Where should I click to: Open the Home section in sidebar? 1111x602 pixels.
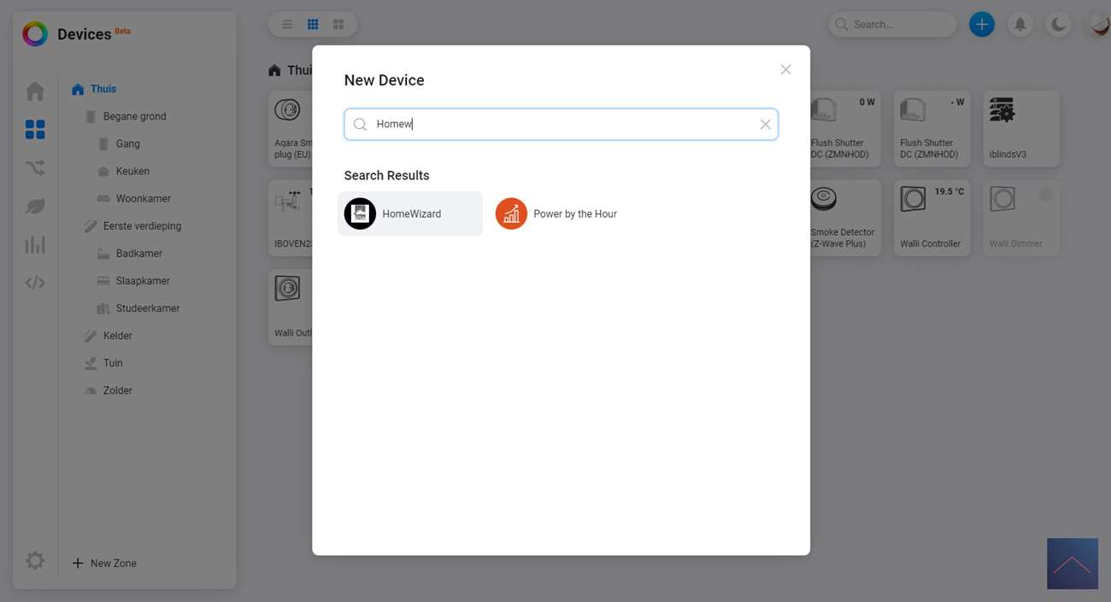click(x=35, y=91)
